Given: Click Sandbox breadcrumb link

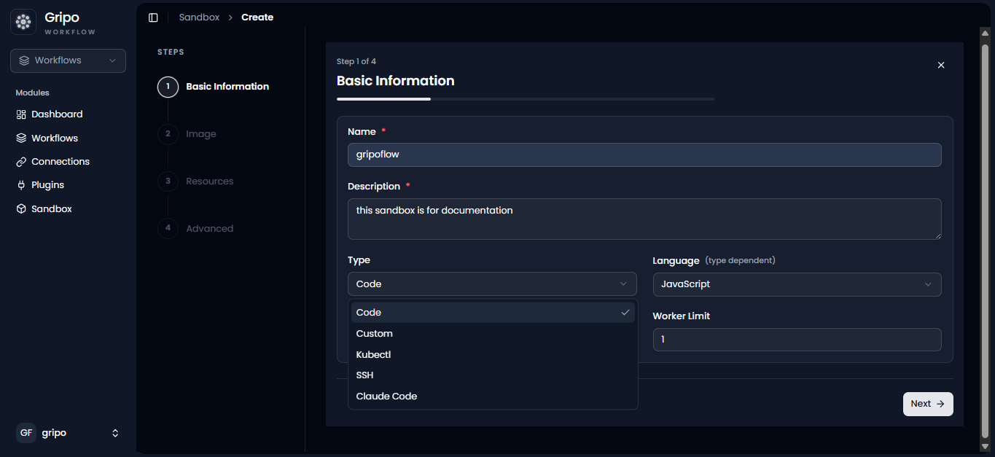Looking at the screenshot, I should pyautogui.click(x=199, y=17).
